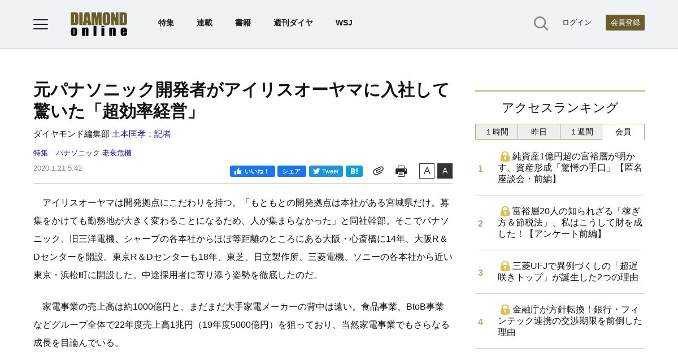Switch ranking to the 昨日 tab

(539, 132)
